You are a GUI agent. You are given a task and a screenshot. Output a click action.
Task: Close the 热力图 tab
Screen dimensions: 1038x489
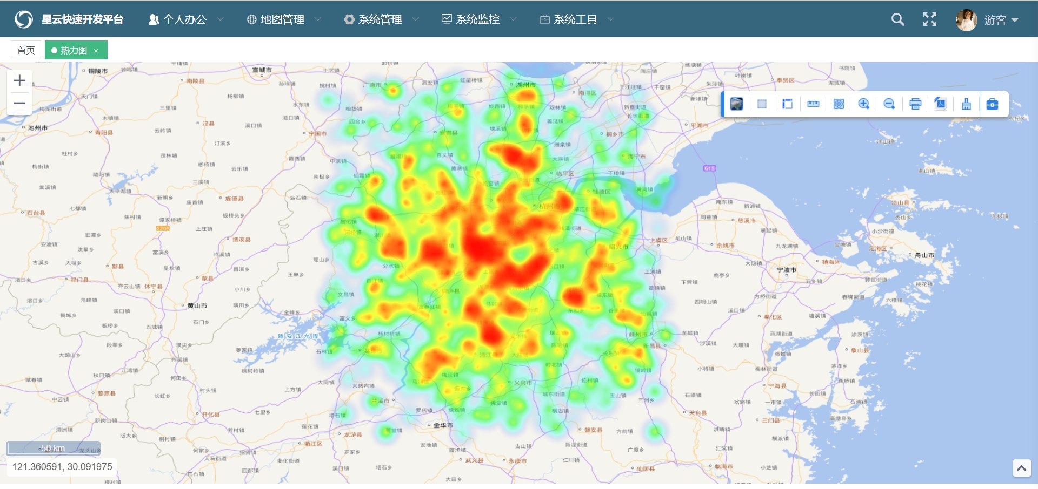[x=96, y=51]
